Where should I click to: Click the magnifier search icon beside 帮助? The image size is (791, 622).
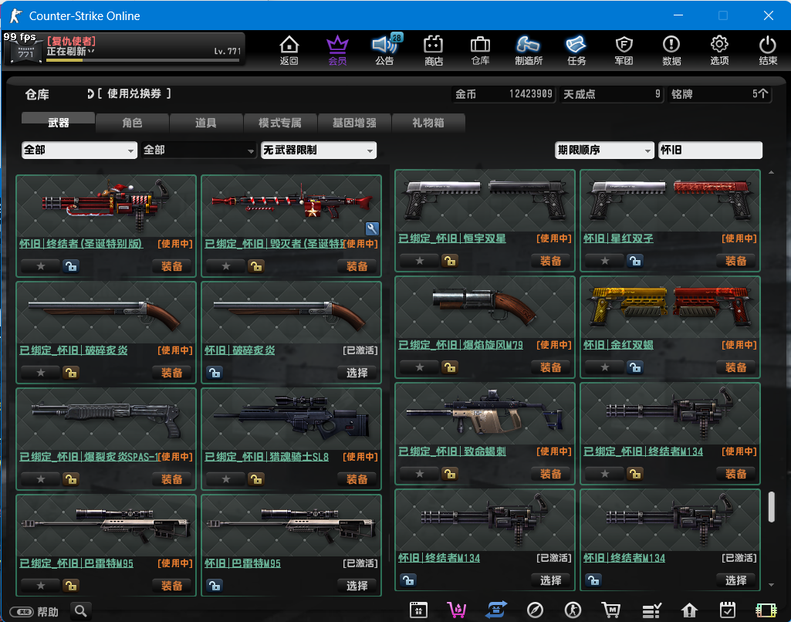tap(81, 611)
